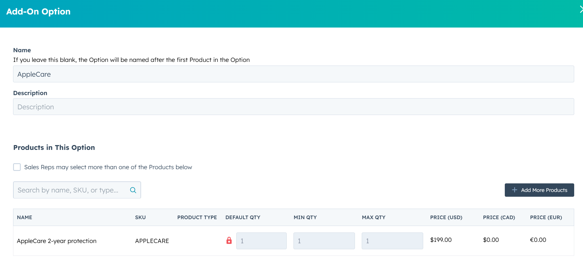Click AppleCare 2-year protection product name
The width and height of the screenshot is (583, 264).
56,240
